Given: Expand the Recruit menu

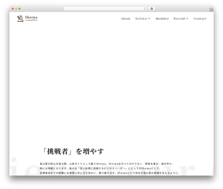Looking at the screenshot, I should 181,19.
